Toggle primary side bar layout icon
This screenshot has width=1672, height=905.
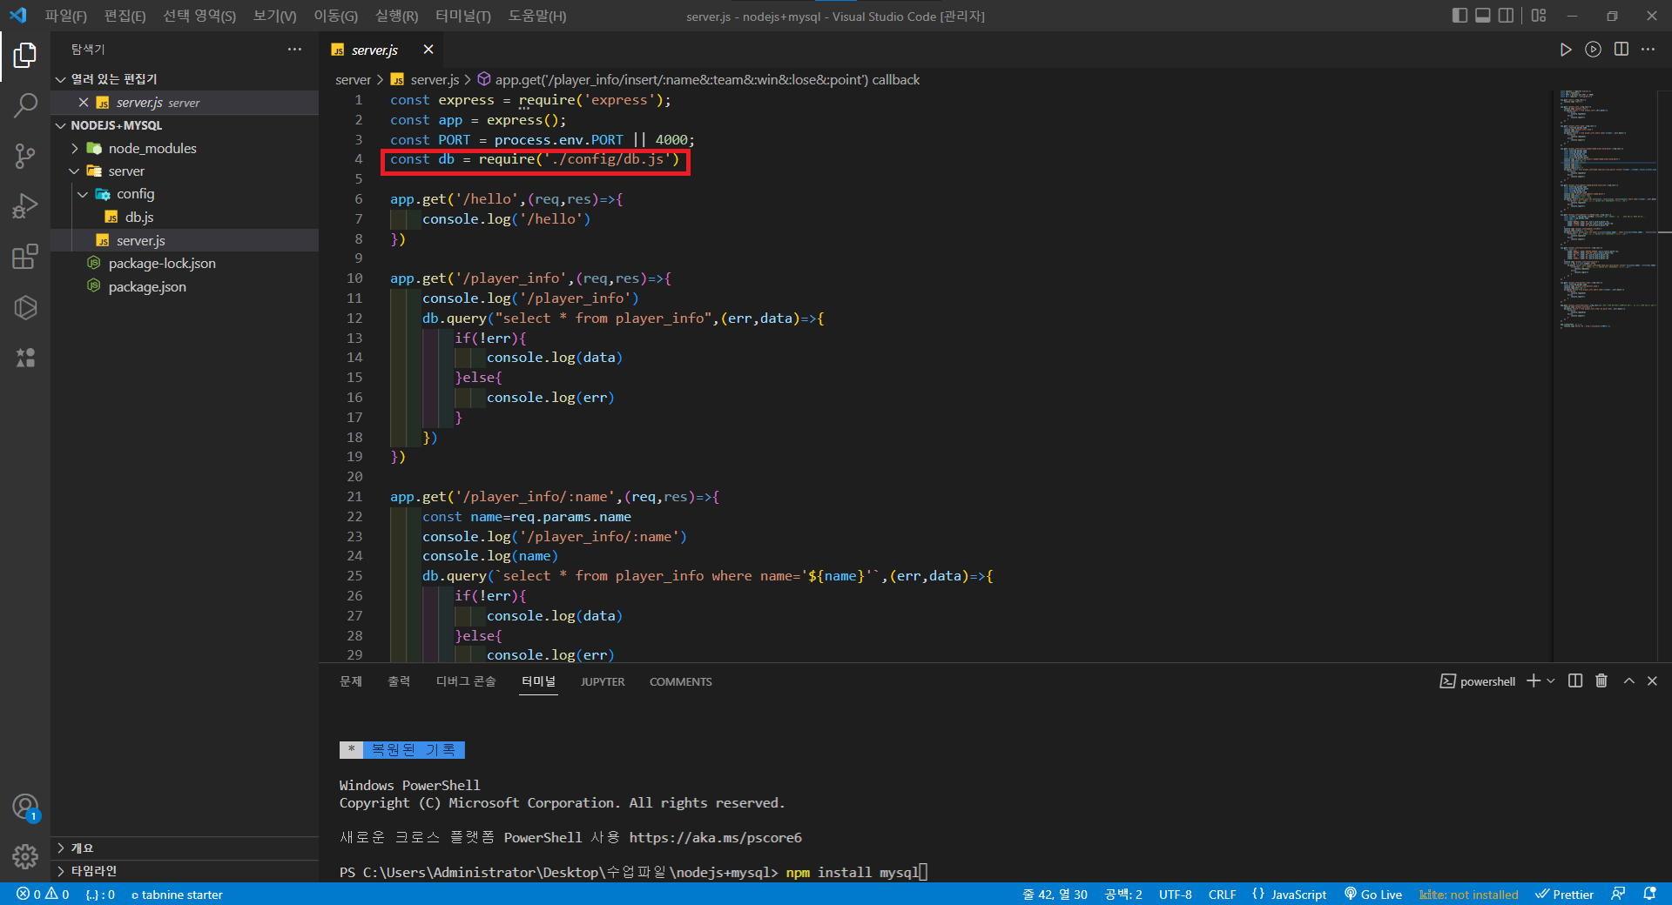1460,16
